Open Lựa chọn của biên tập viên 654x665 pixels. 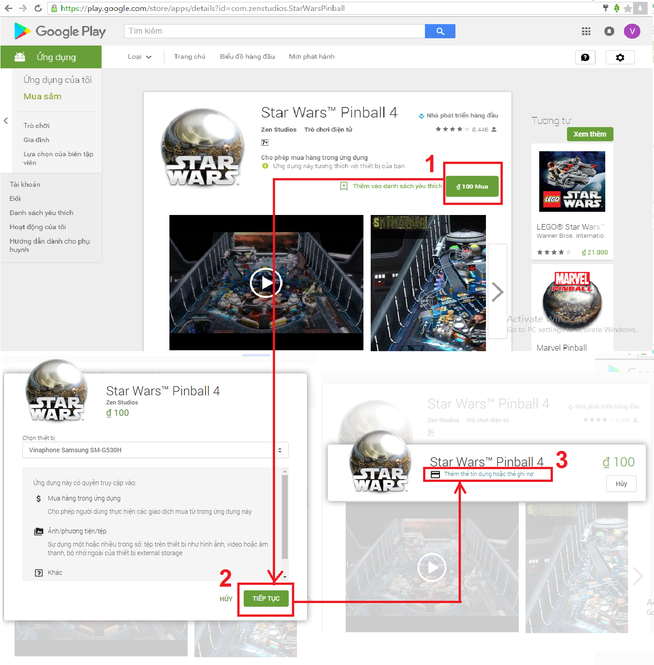[58, 158]
